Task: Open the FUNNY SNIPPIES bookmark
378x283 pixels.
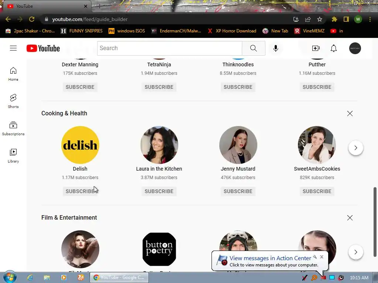Action: (82, 31)
